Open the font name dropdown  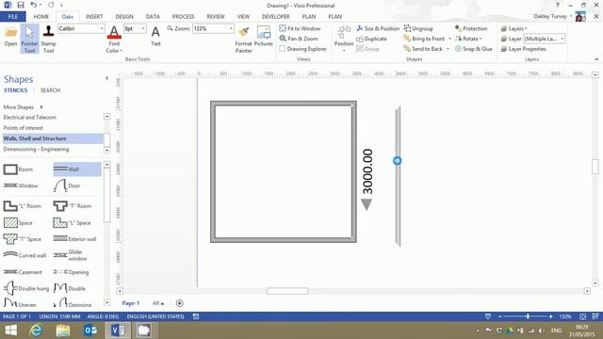(x=102, y=29)
